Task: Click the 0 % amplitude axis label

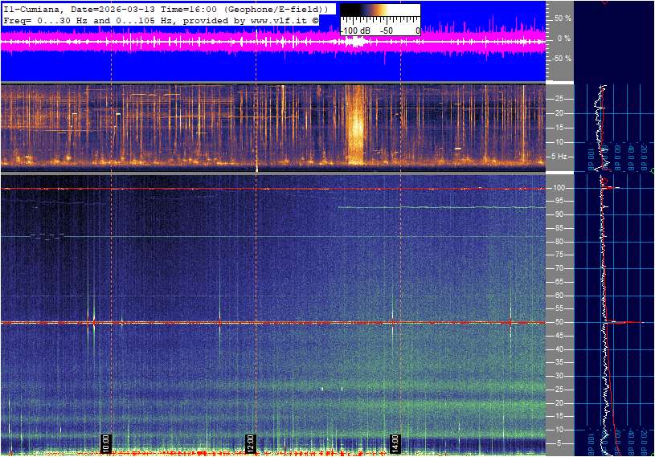Action: tap(563, 38)
